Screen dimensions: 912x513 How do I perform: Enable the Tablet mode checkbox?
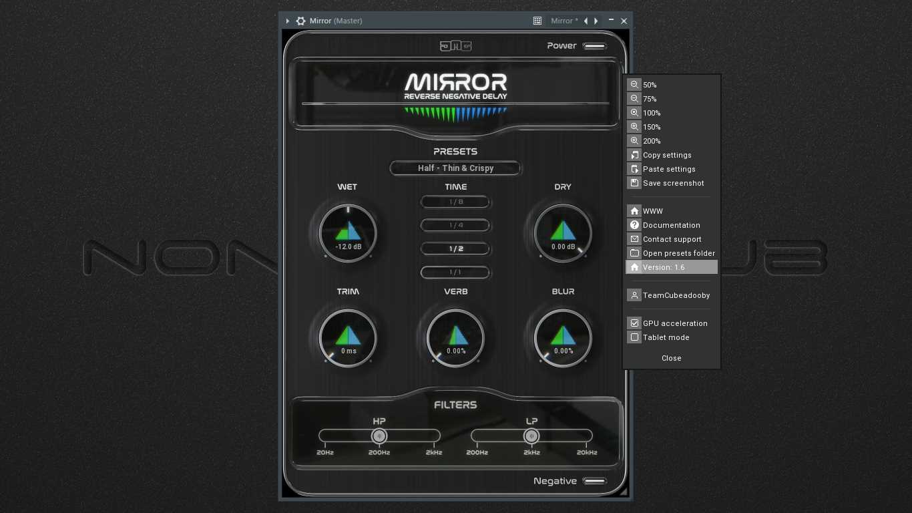634,337
